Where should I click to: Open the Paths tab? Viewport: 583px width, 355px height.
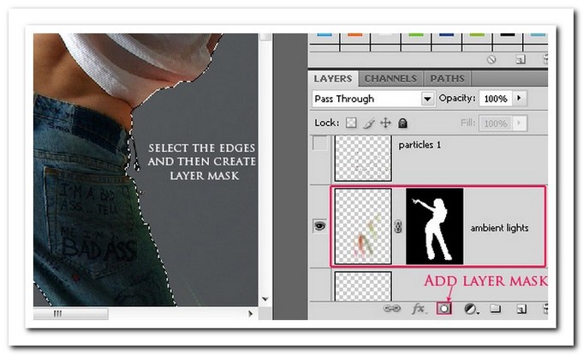[x=447, y=79]
